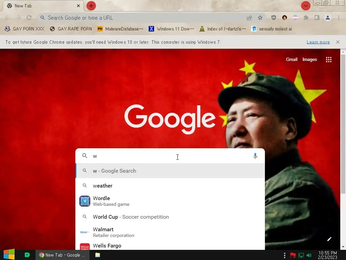
Task: Open the Google apps grid
Action: 328,60
